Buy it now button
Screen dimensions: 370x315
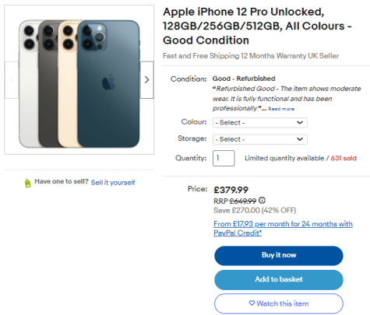[279, 256]
